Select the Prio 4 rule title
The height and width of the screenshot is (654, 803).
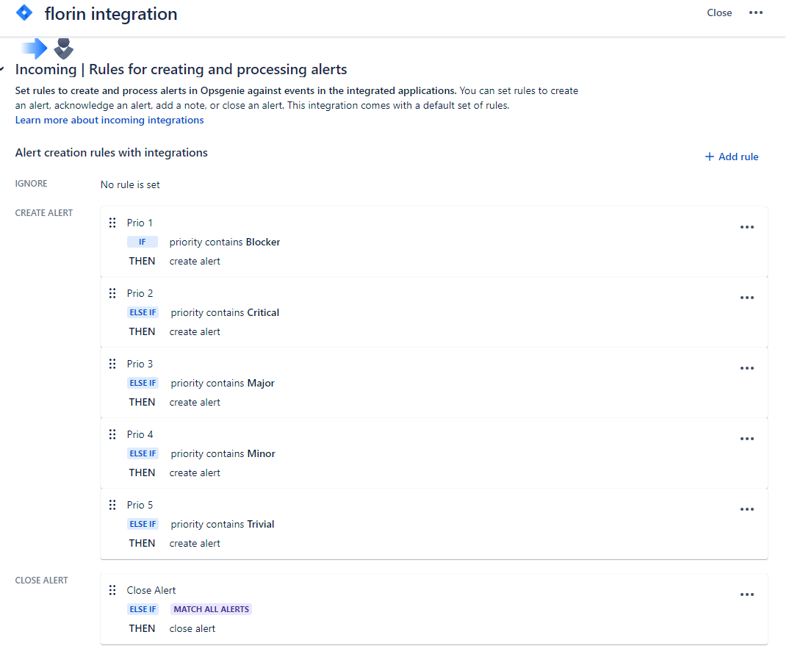[x=140, y=435]
